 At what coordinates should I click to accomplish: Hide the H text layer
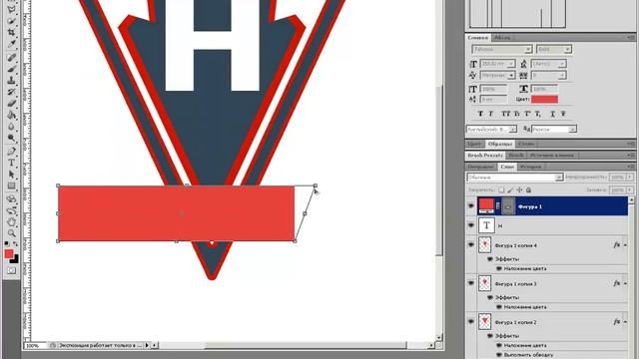(471, 225)
